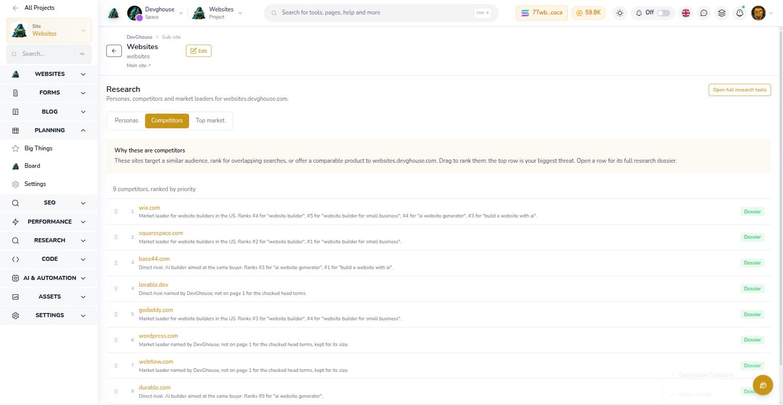Click the All Projects back arrow

[15, 8]
